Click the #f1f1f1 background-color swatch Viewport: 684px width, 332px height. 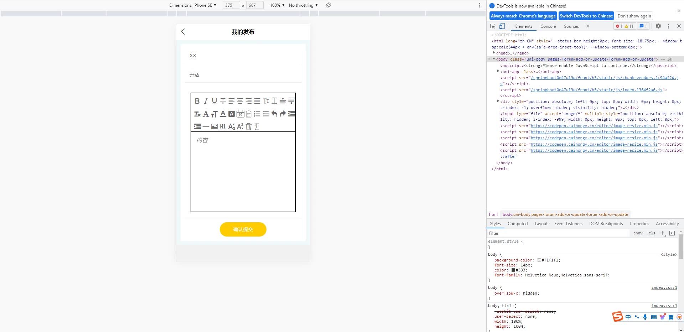click(539, 260)
